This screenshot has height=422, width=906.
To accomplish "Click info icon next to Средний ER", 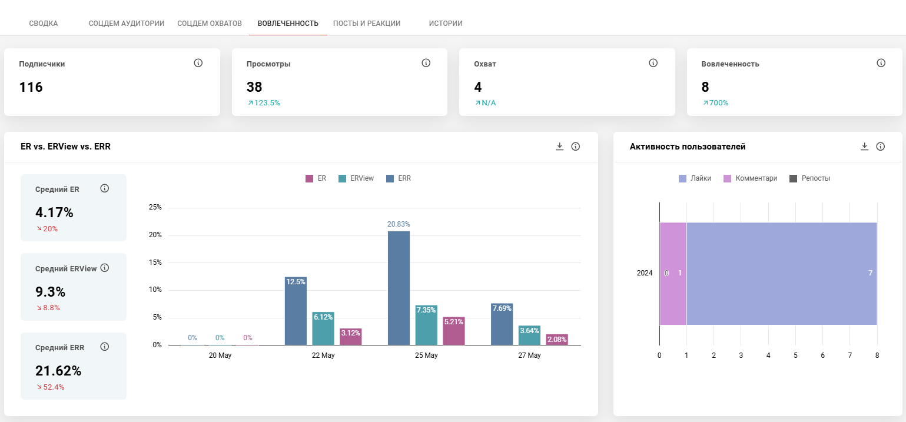I will pyautogui.click(x=105, y=188).
